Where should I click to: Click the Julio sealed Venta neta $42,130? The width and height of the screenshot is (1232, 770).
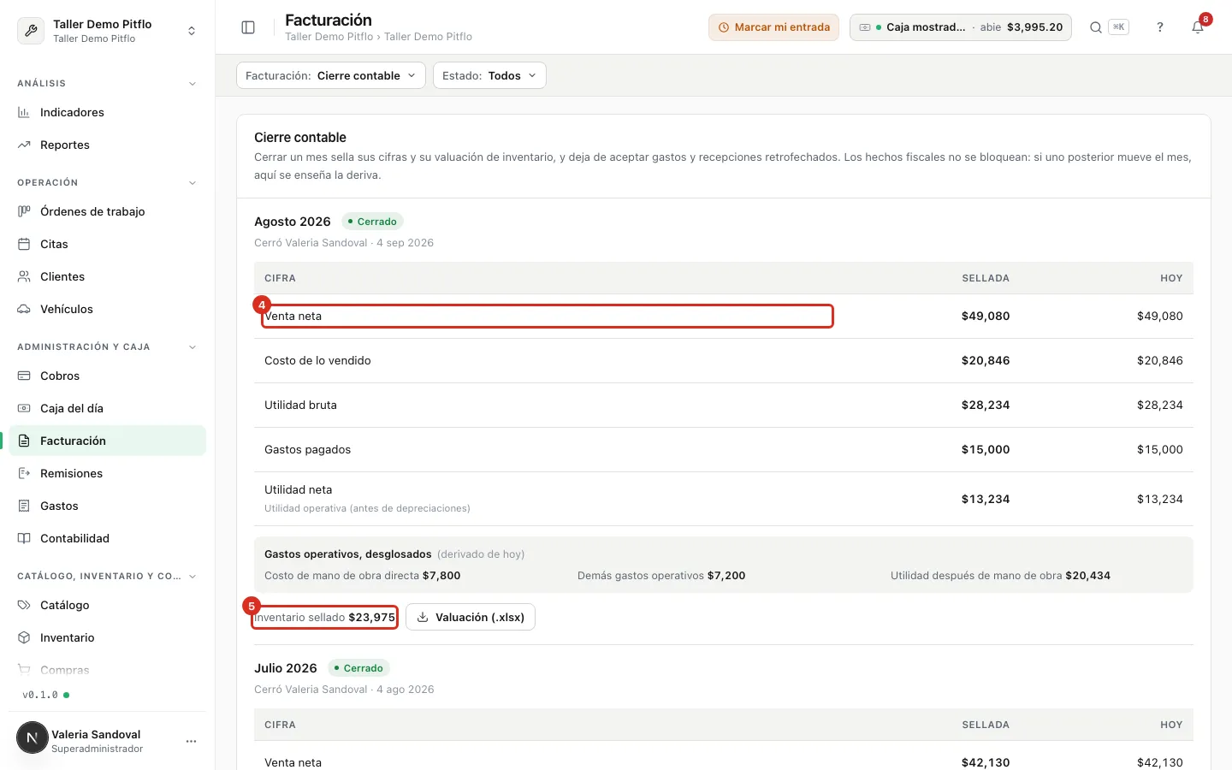click(986, 762)
